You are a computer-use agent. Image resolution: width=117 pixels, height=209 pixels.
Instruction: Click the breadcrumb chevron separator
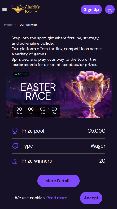(16, 25)
